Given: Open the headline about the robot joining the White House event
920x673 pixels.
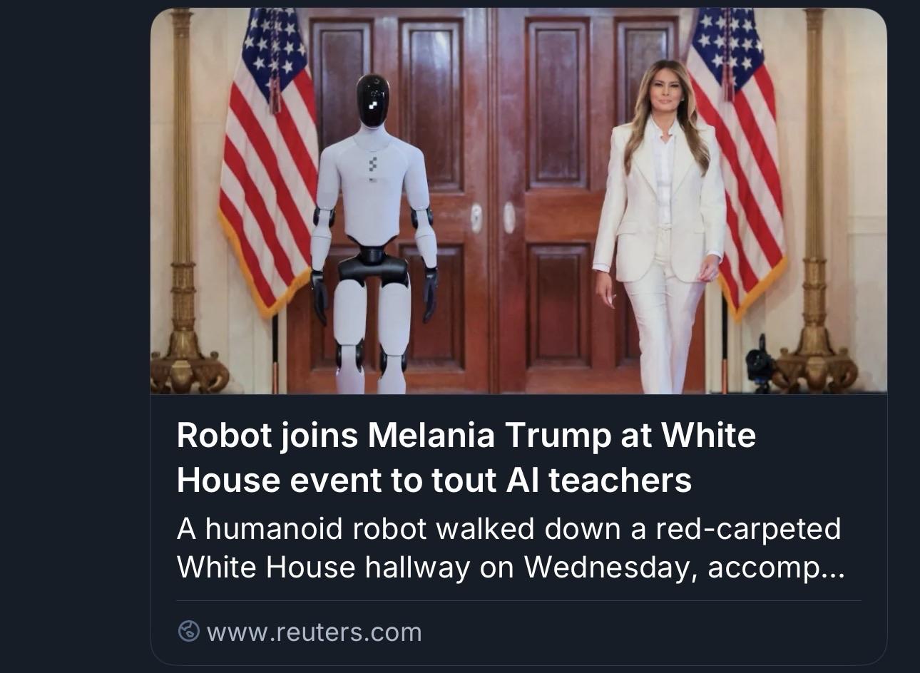Looking at the screenshot, I should click(x=466, y=457).
